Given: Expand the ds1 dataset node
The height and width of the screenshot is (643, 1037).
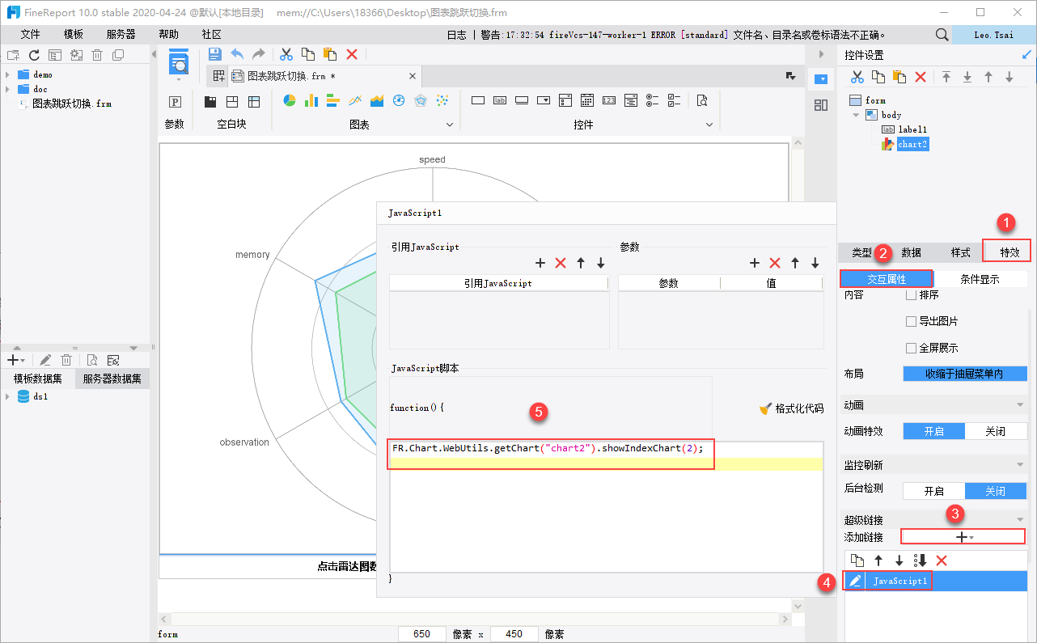Looking at the screenshot, I should click(8, 397).
